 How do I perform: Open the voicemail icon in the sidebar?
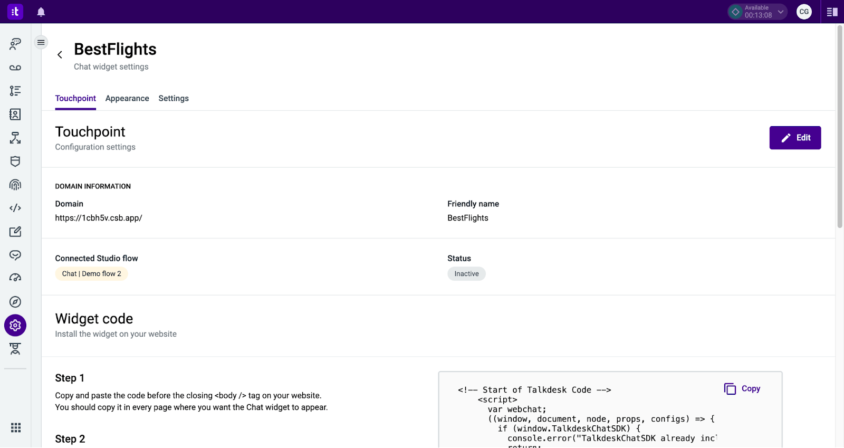[15, 68]
